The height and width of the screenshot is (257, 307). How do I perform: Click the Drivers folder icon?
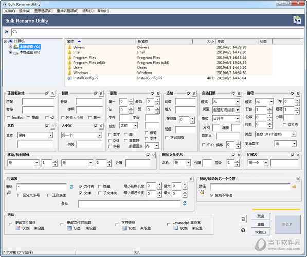[x=69, y=47]
